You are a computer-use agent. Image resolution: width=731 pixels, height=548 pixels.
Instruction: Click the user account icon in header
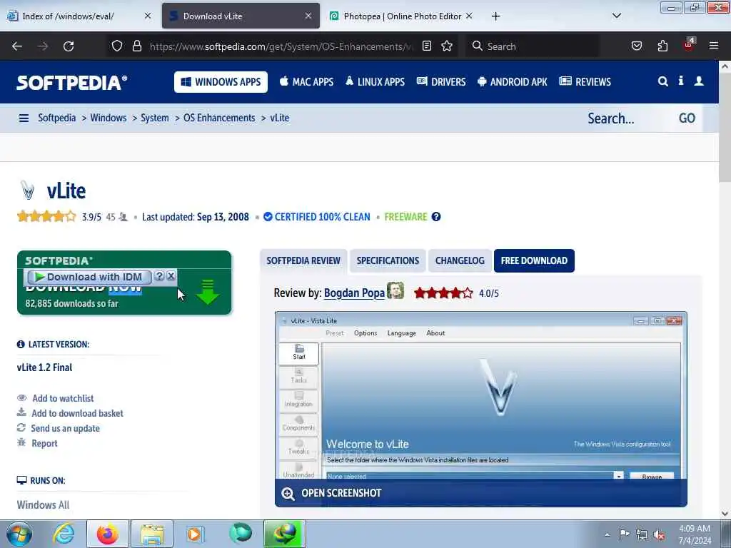tap(699, 81)
